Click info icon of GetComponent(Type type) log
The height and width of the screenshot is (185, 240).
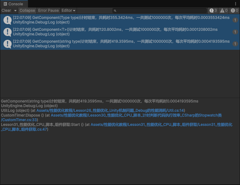tap(8, 20)
